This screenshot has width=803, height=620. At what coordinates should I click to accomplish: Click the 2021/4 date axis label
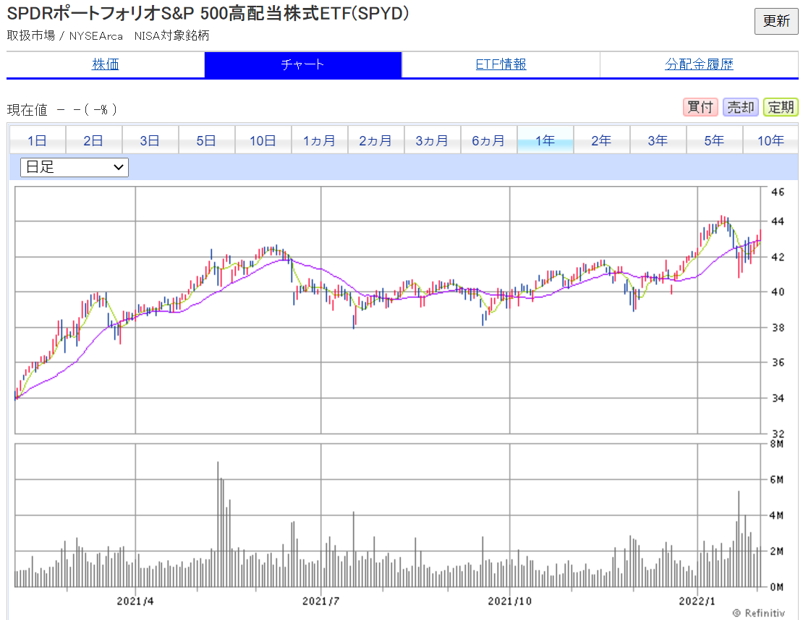(135, 601)
